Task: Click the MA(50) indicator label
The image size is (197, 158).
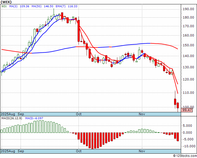Action: [x=37, y=6]
